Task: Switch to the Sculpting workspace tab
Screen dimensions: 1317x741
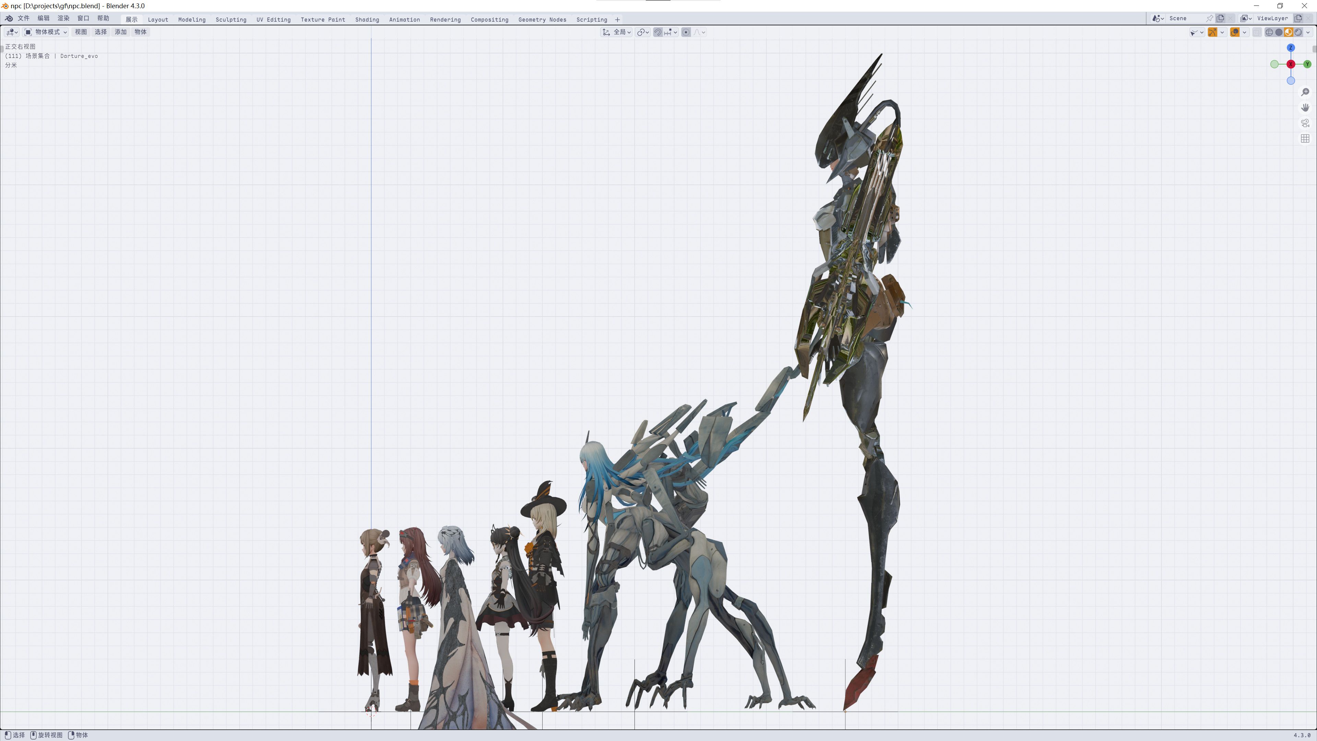Action: click(230, 20)
